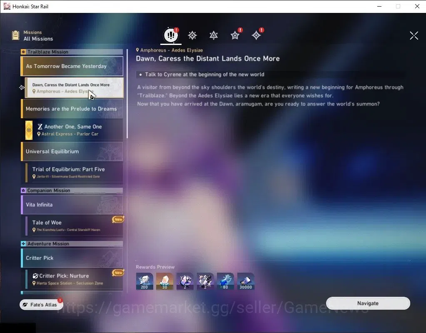Click the credits reward icon showing 30000
Screen dimensions: 426x333
click(x=246, y=281)
